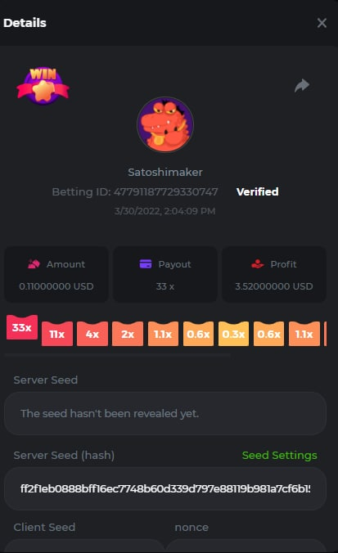Close the Details panel
This screenshot has height=553, width=338.
tap(322, 23)
